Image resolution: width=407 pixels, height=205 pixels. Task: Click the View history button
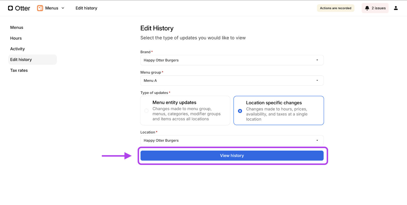point(232,156)
